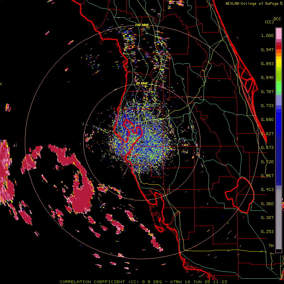Click the 0.520 legend value

(267, 162)
